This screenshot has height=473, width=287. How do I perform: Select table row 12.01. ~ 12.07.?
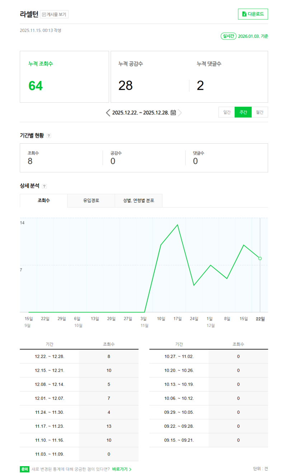click(79, 398)
